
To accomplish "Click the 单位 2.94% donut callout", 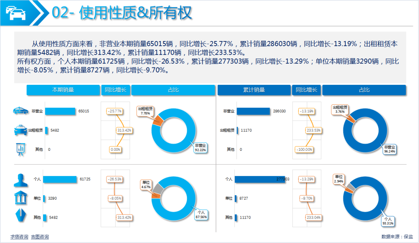I will [x=339, y=179].
